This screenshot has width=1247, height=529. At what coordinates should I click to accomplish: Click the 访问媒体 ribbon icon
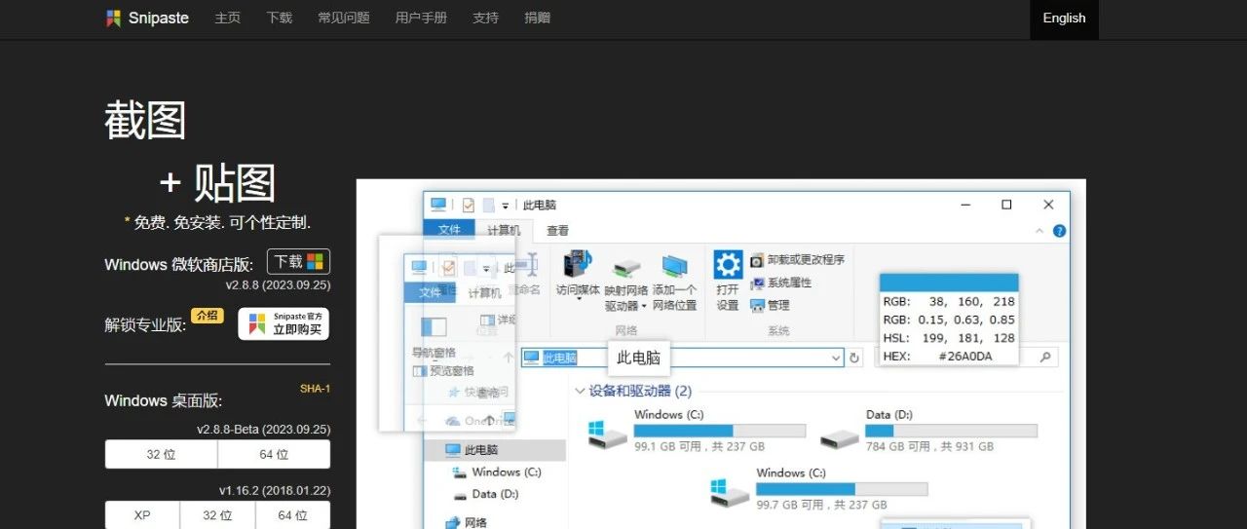578,276
